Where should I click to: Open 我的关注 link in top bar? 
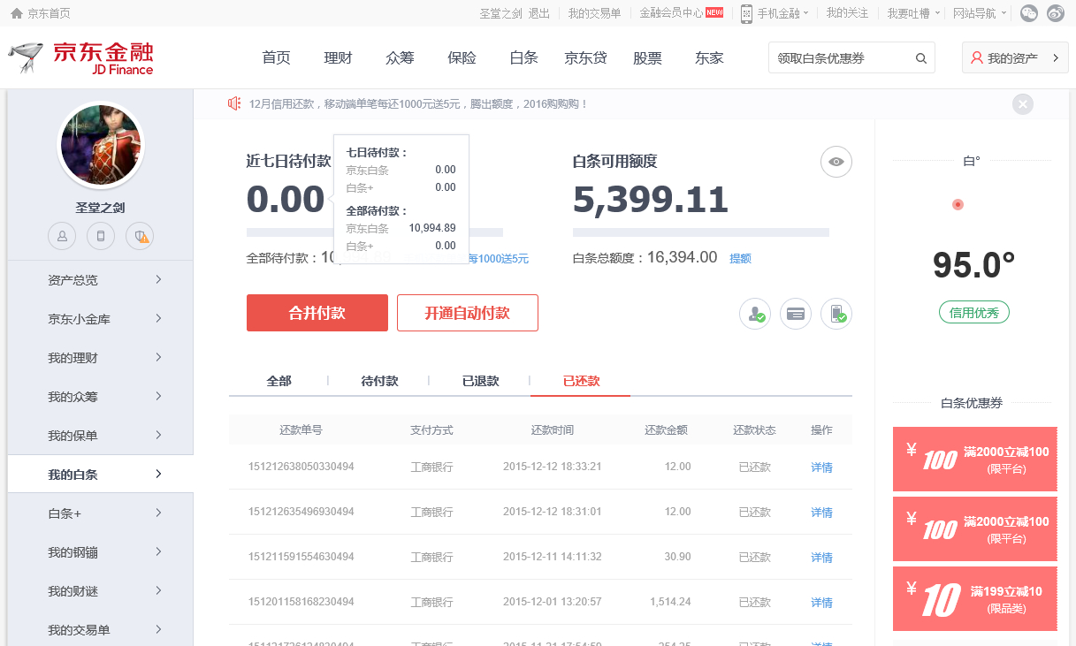847,13
